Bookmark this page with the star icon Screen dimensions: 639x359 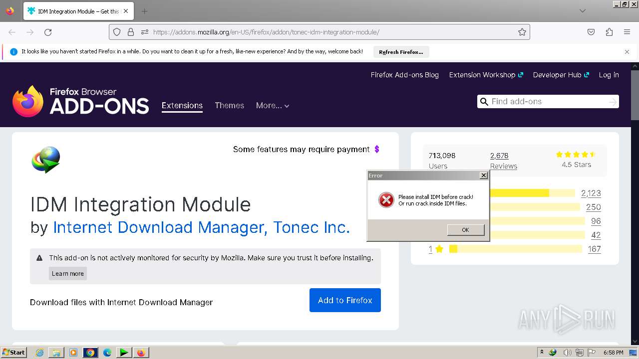point(522,32)
